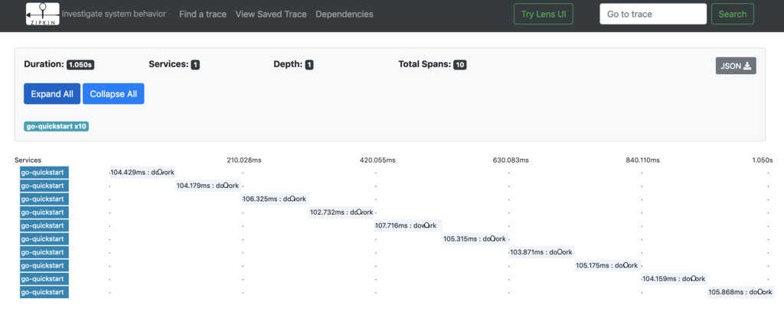Open the View Saved Trace page
The height and width of the screenshot is (311, 784).
pyautogui.click(x=271, y=14)
